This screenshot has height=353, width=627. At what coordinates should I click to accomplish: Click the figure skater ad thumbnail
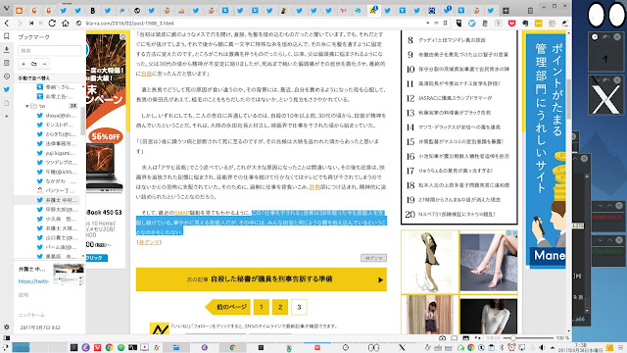pyautogui.click(x=430, y=262)
